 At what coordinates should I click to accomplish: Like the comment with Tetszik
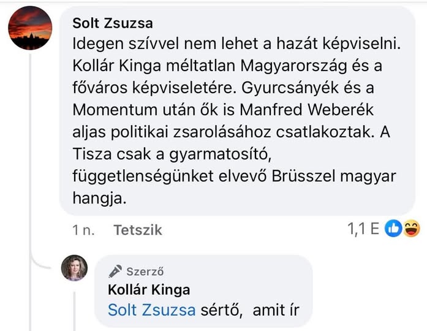pyautogui.click(x=138, y=230)
